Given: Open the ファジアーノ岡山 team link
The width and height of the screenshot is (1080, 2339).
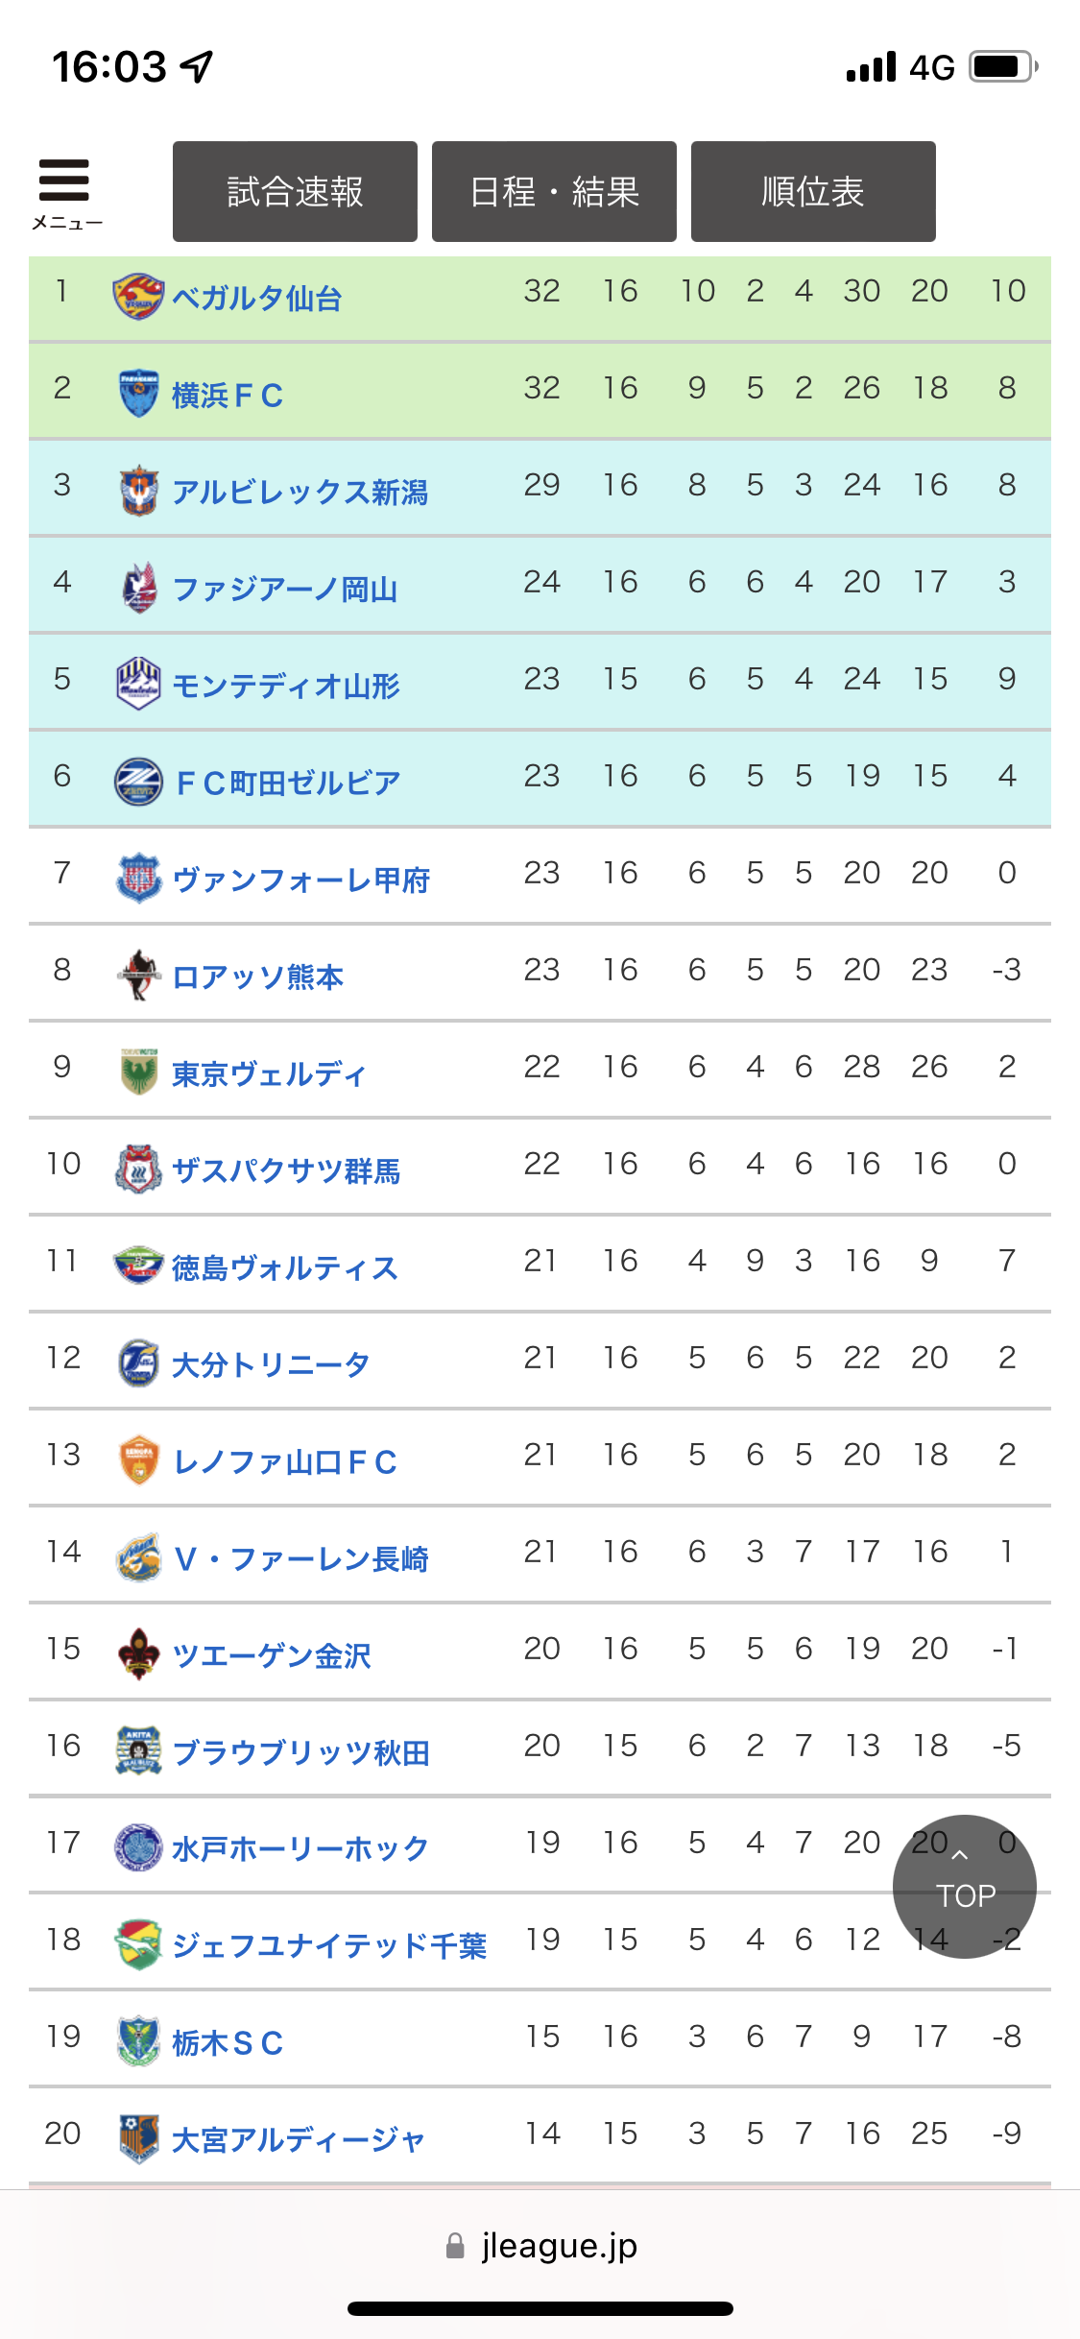Looking at the screenshot, I should tap(285, 589).
